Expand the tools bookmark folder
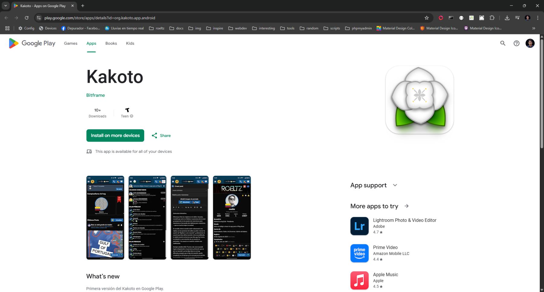This screenshot has width=544, height=292. [x=287, y=28]
